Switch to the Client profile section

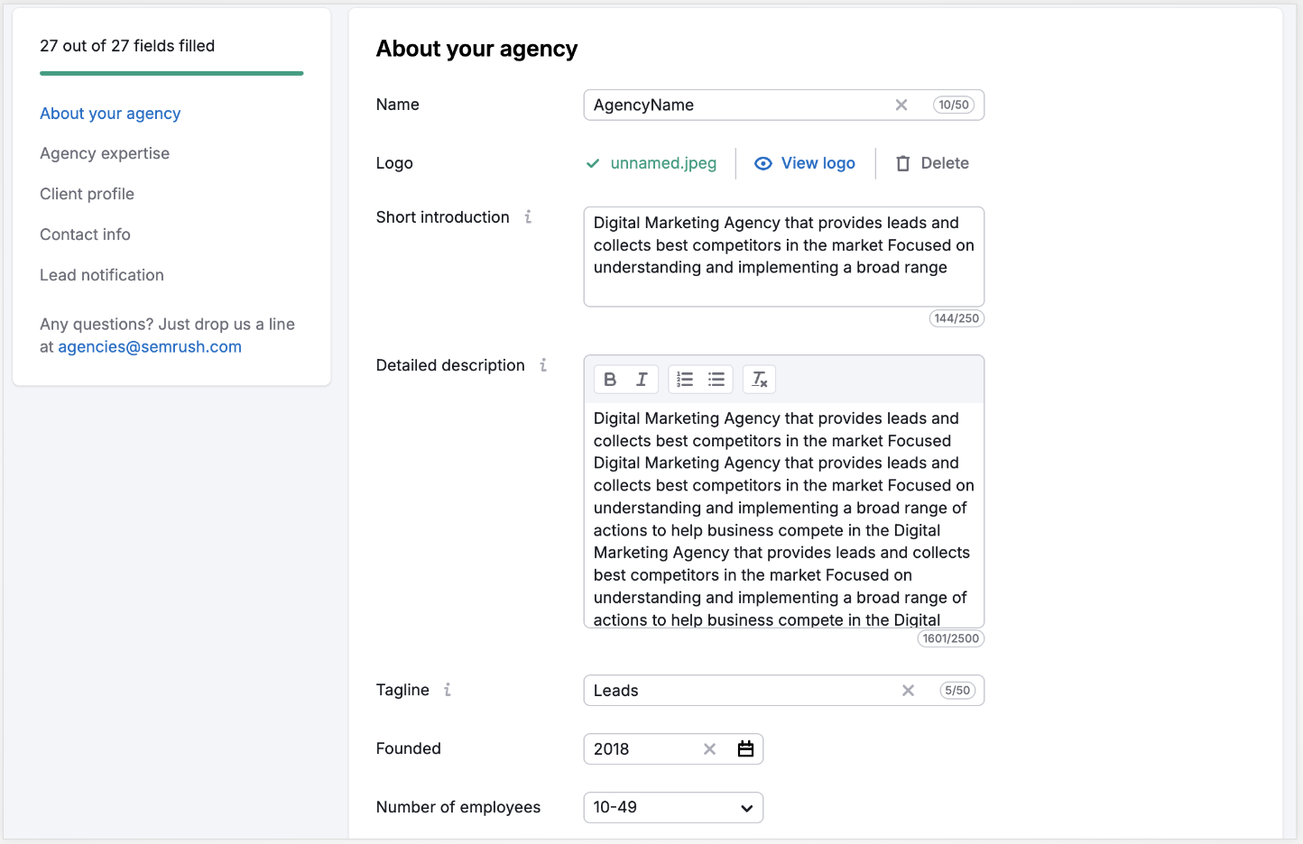click(x=87, y=194)
